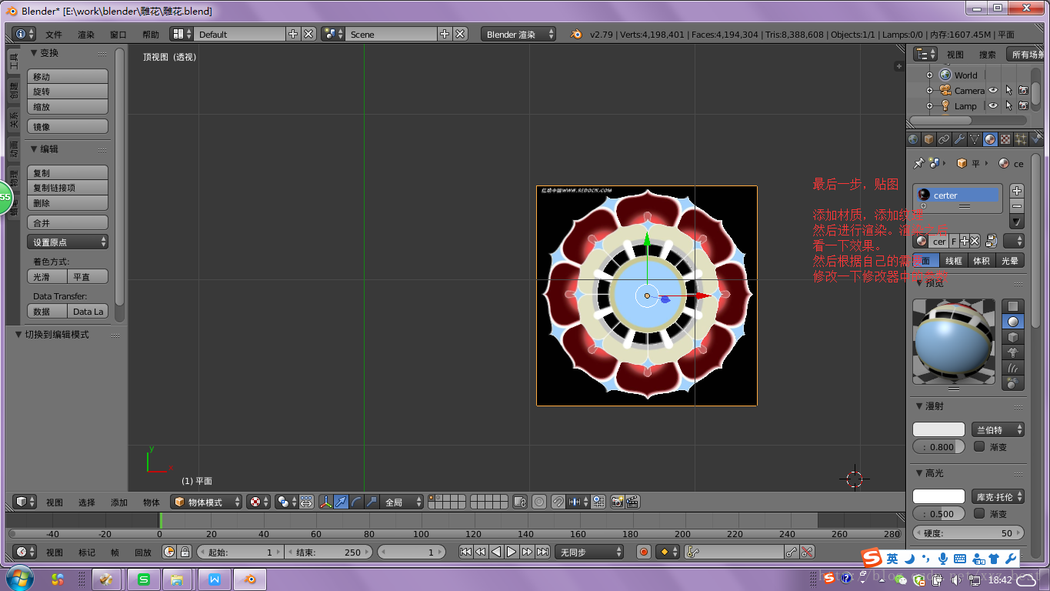Image resolution: width=1050 pixels, height=591 pixels.
Task: Open the Texture properties tab
Action: tap(1005, 139)
